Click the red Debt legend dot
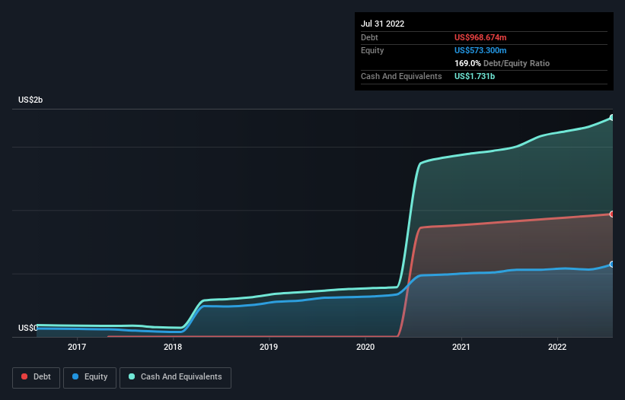This screenshot has height=400, width=625. (24, 376)
